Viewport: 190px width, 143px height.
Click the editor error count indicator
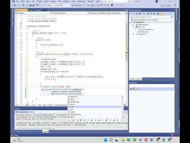point(27,105)
